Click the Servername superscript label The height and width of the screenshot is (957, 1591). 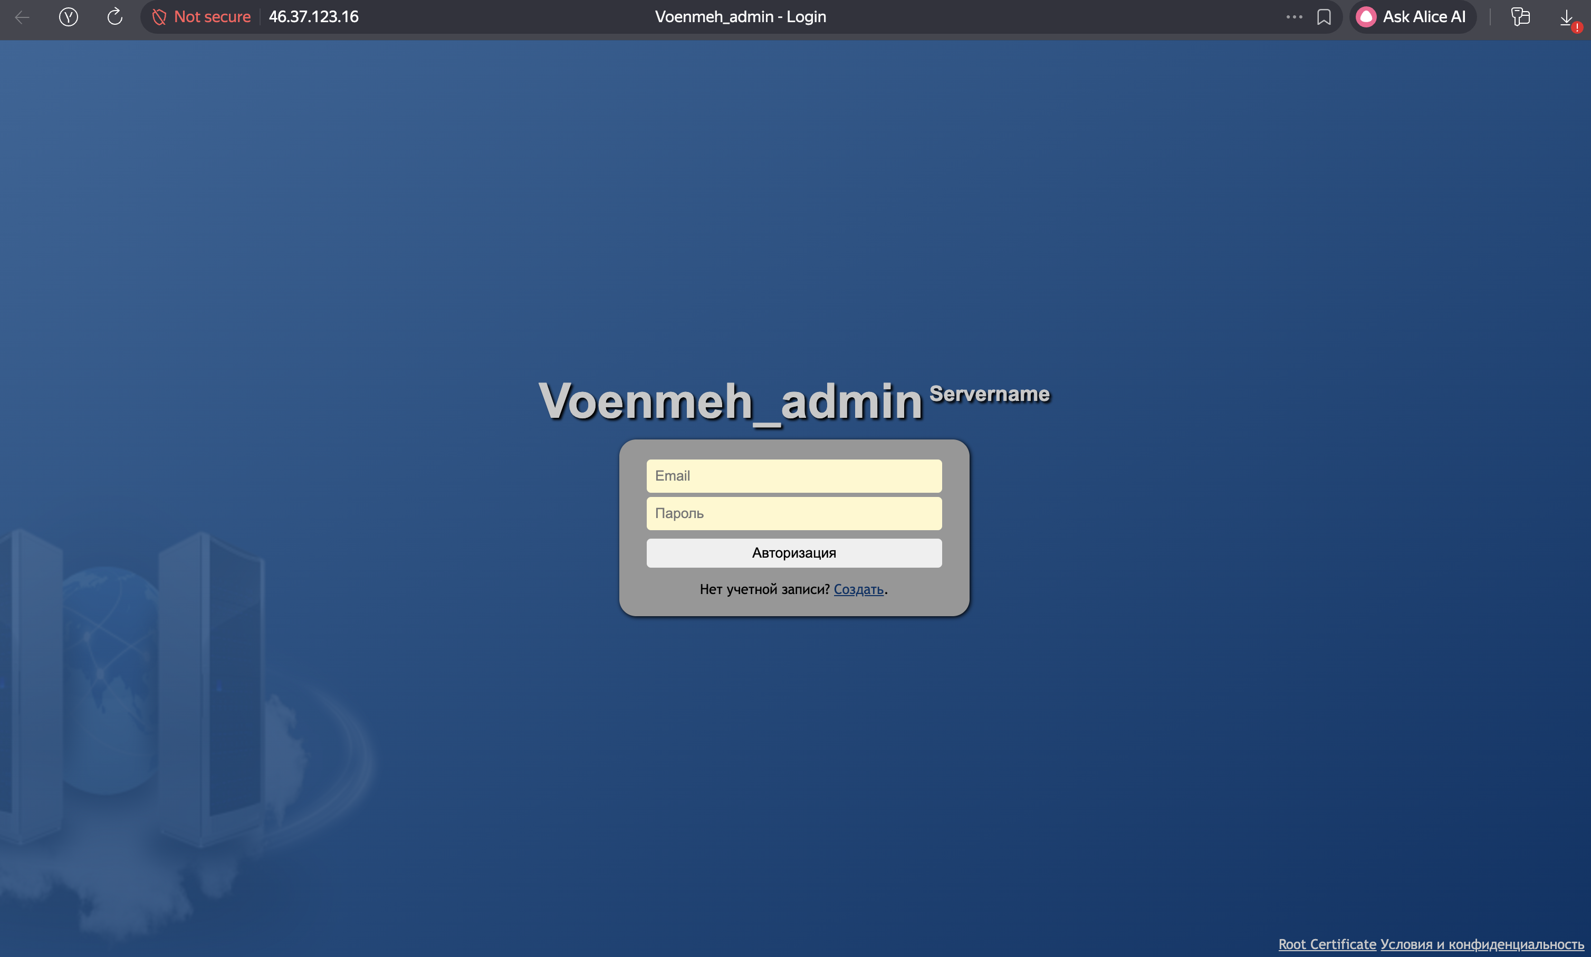point(989,394)
